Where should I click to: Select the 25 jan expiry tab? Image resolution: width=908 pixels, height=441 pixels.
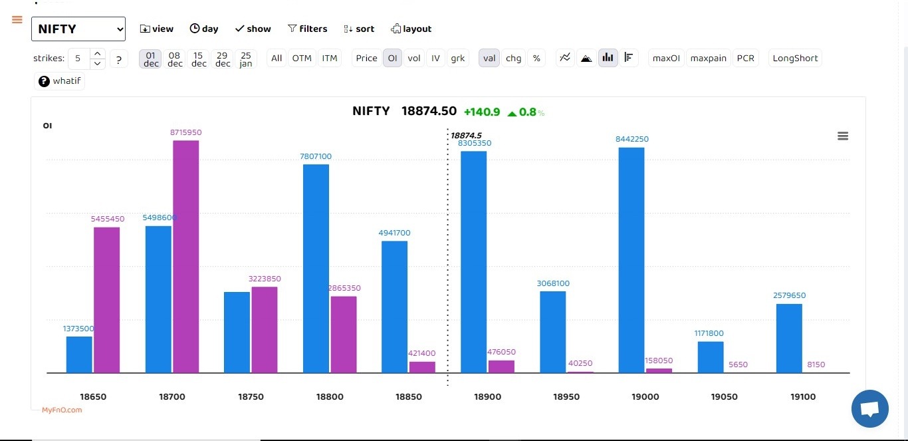coord(246,59)
